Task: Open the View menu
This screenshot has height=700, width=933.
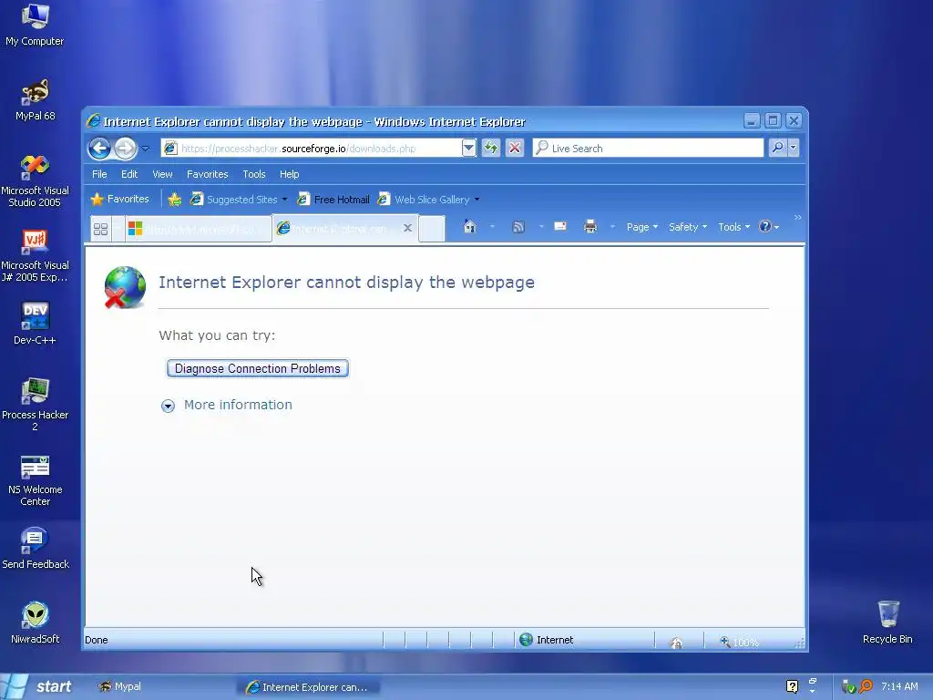Action: tap(162, 174)
